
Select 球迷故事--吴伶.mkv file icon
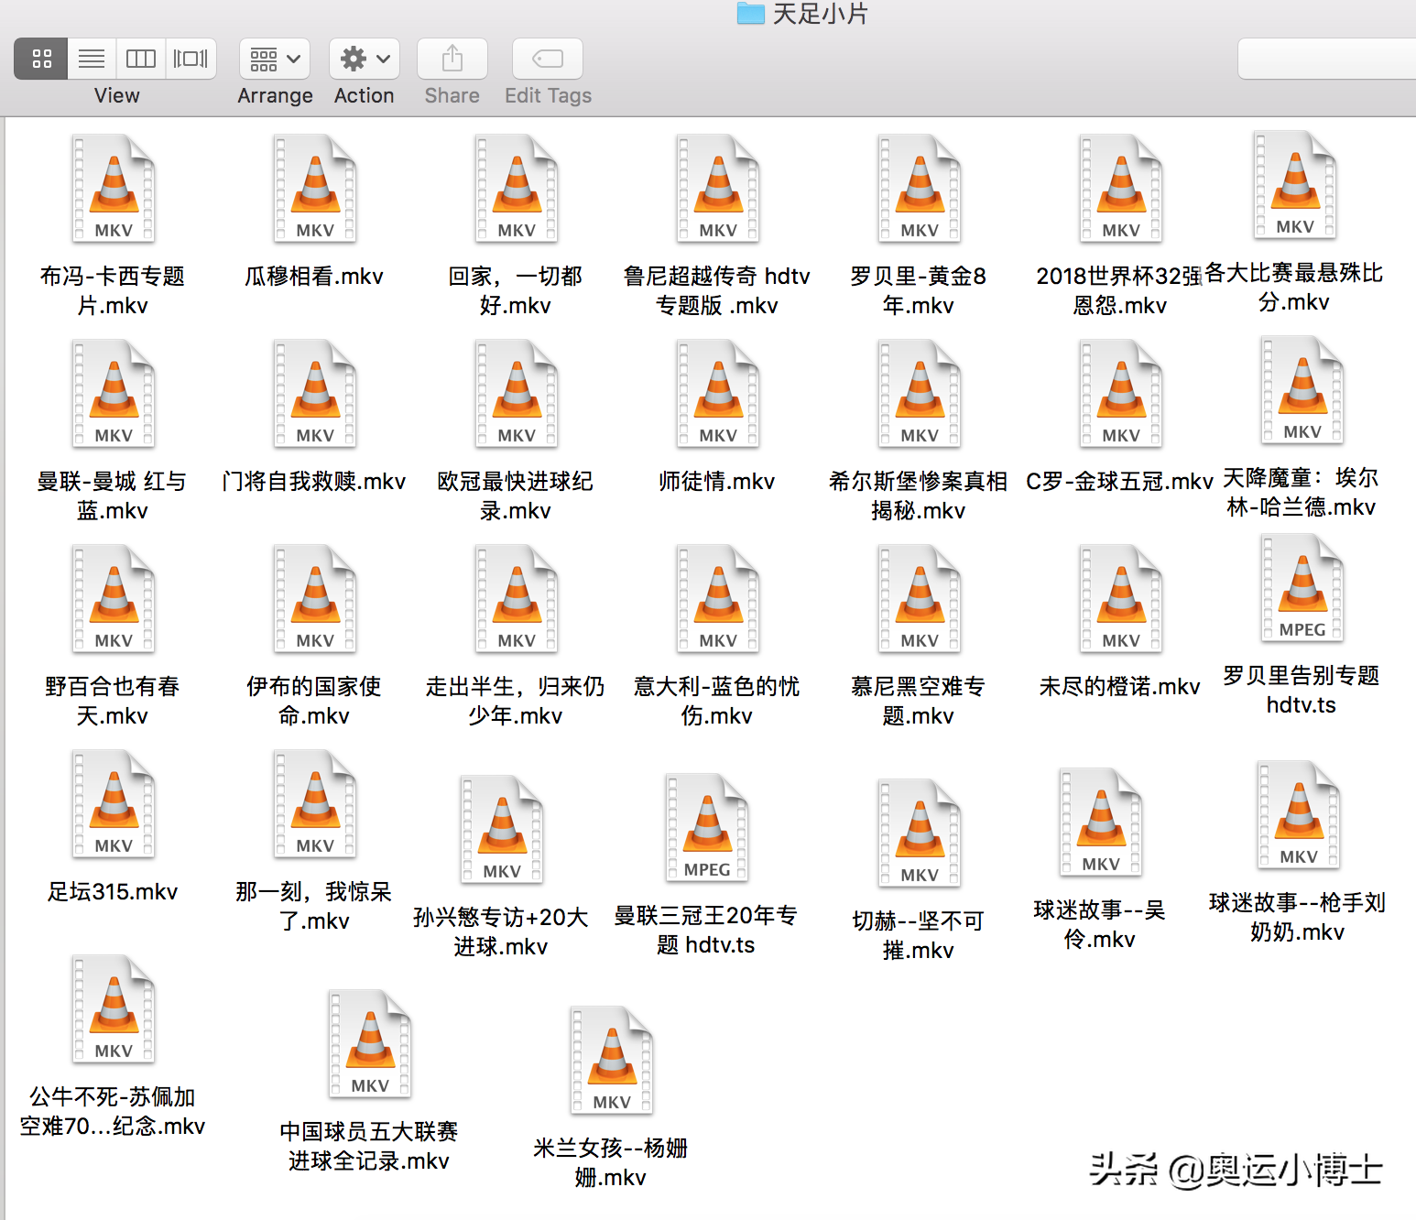click(x=1101, y=822)
